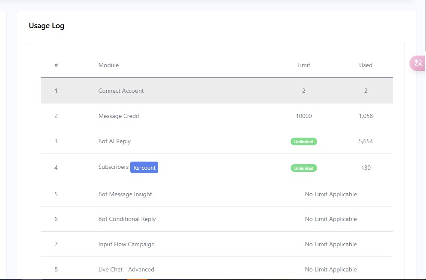Click the Unlimited badge in Subscribers row
426x280 pixels.
click(x=303, y=168)
